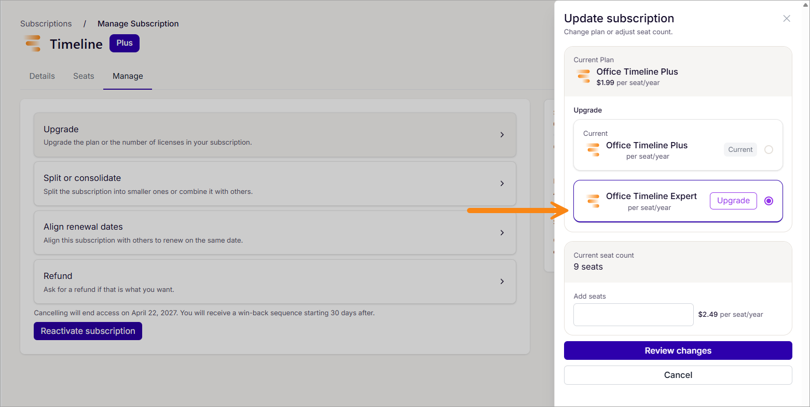This screenshot has height=407, width=810.
Task: Select the Manage tab
Action: [128, 76]
